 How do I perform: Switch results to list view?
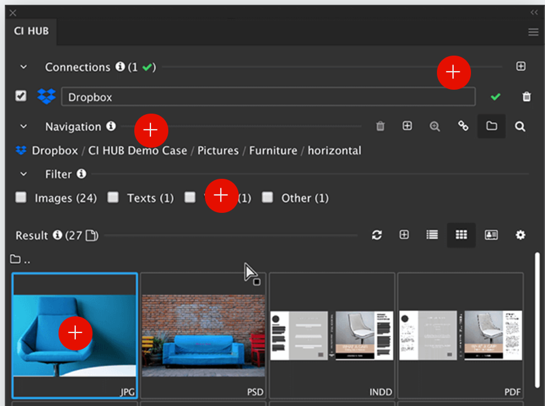point(432,234)
